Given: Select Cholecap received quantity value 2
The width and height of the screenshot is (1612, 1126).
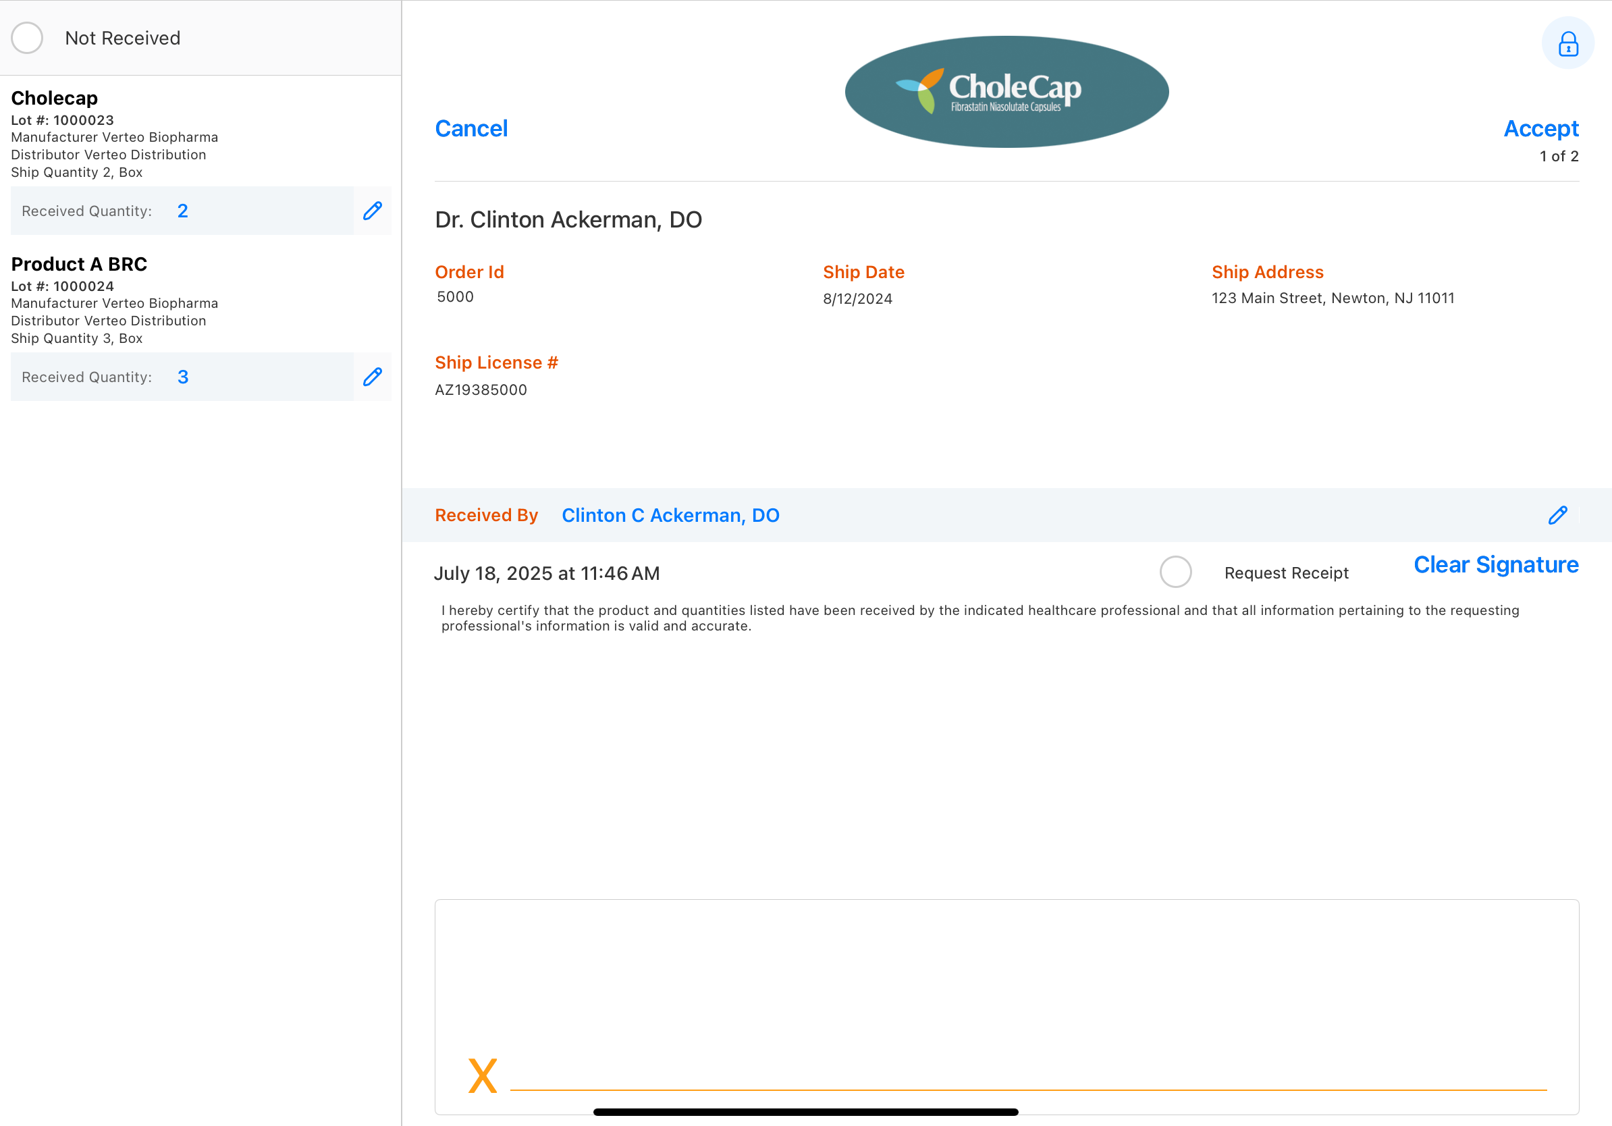Looking at the screenshot, I should point(182,211).
